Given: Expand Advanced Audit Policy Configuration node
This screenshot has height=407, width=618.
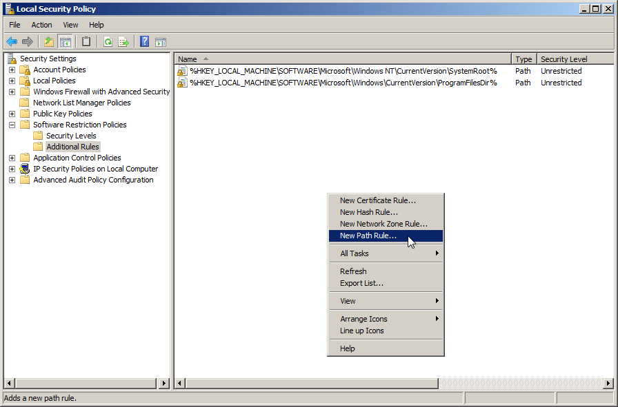Looking at the screenshot, I should pos(12,180).
